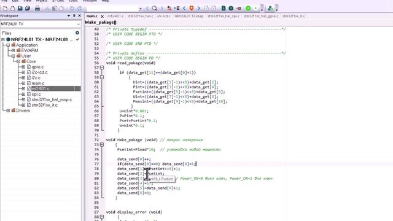
Task: Switch to the stm32f1xx_hal_gpio.c tab
Action: (260, 16)
